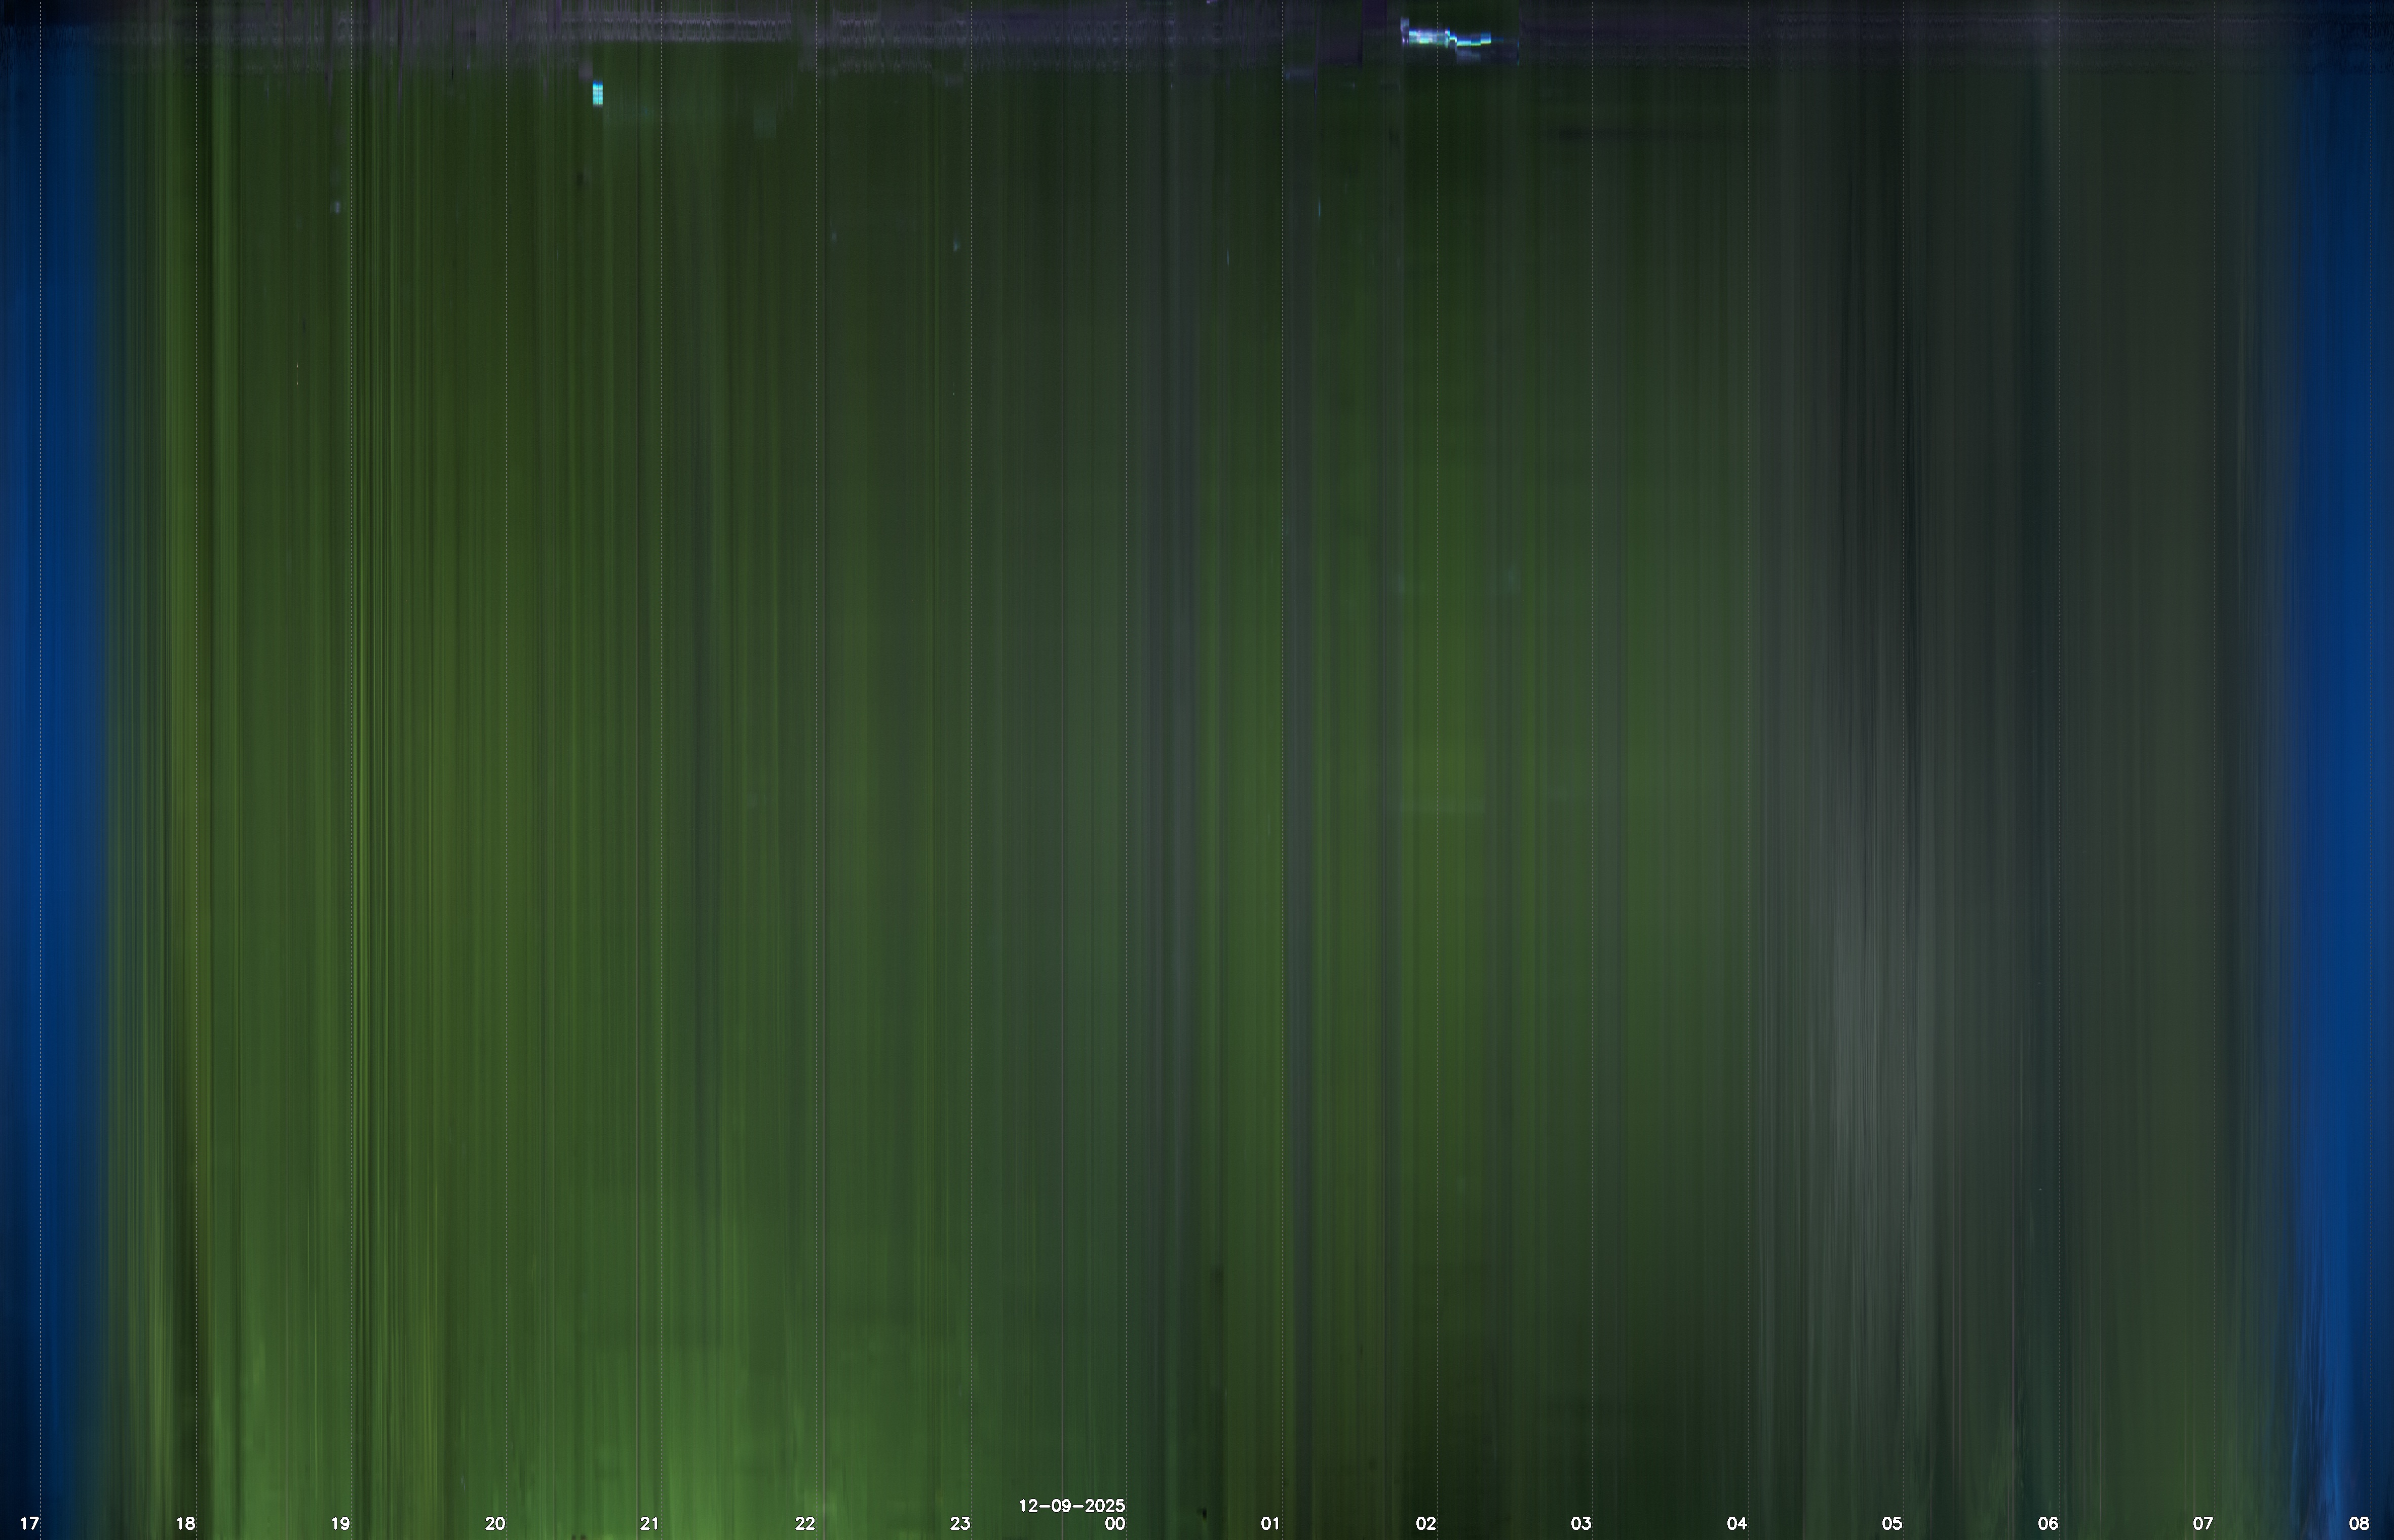Select the 05 hour marker

coord(1892,1524)
